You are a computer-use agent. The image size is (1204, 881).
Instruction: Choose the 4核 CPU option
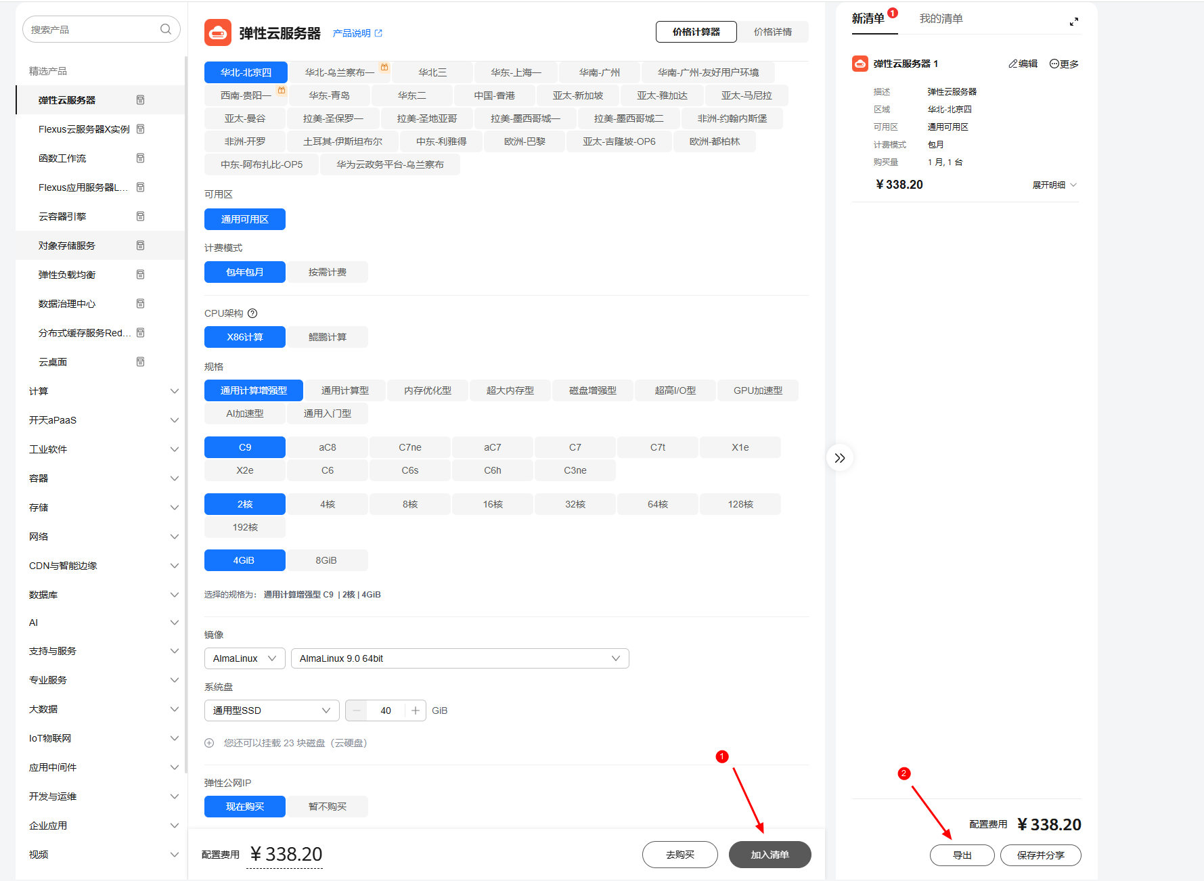tap(328, 504)
